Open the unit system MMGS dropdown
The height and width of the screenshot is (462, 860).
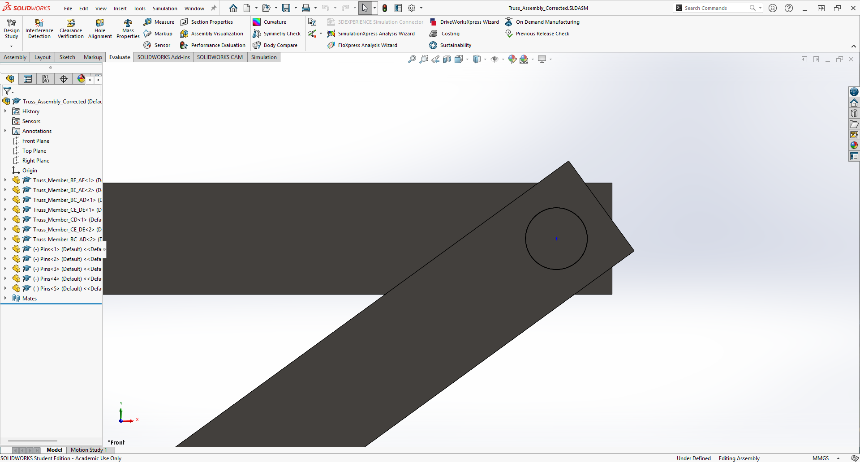coord(838,458)
